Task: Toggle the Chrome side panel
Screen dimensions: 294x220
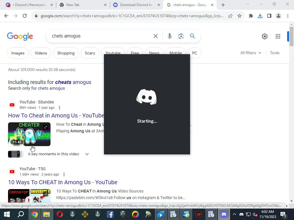Action: 269,16
